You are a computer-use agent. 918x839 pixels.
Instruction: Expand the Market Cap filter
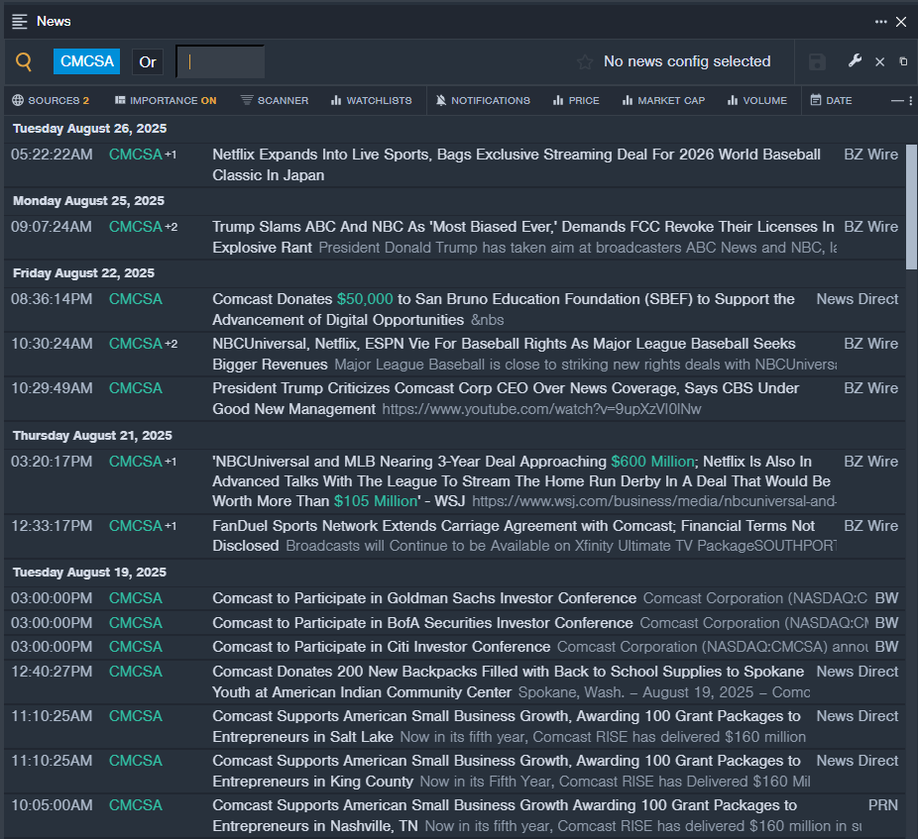(x=663, y=101)
